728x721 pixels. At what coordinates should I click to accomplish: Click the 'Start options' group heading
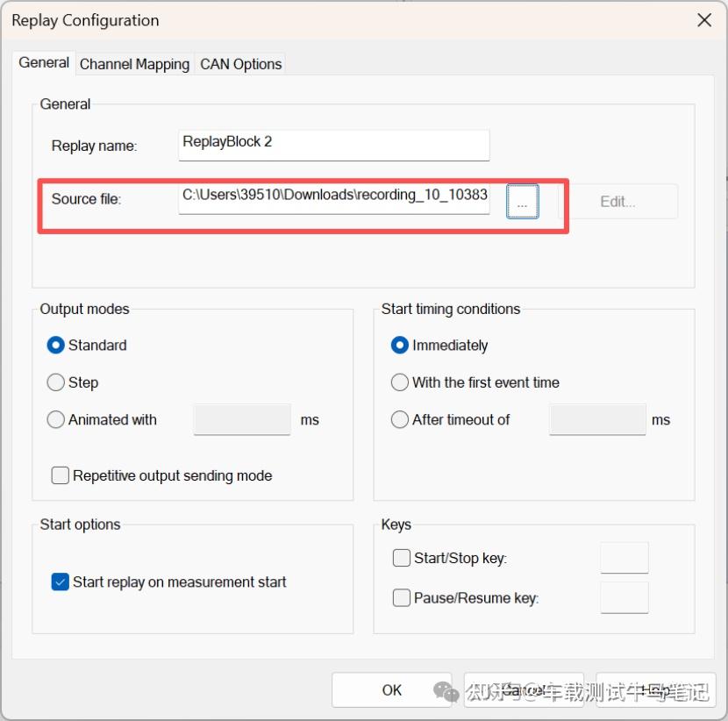click(80, 525)
